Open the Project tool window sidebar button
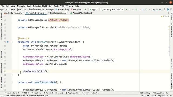 [1, 16]
